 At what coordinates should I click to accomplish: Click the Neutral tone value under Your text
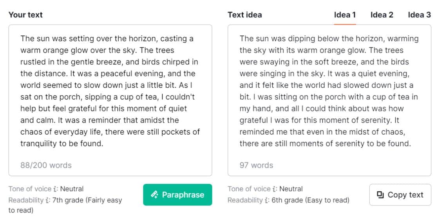click(x=72, y=189)
